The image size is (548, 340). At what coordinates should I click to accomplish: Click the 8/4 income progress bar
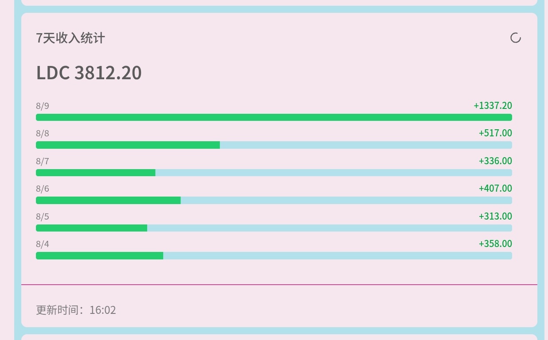[x=274, y=255]
